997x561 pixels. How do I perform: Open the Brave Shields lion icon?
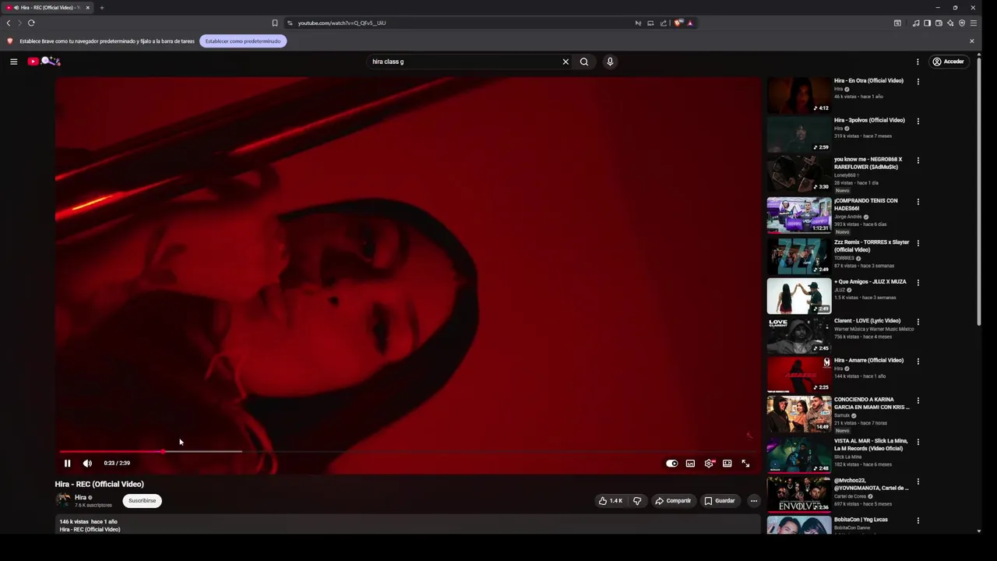pyautogui.click(x=678, y=23)
